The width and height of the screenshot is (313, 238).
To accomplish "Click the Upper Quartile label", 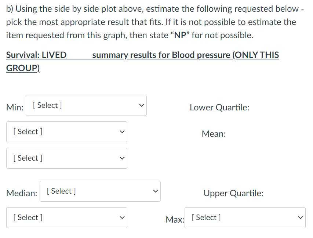I will (x=234, y=193).
